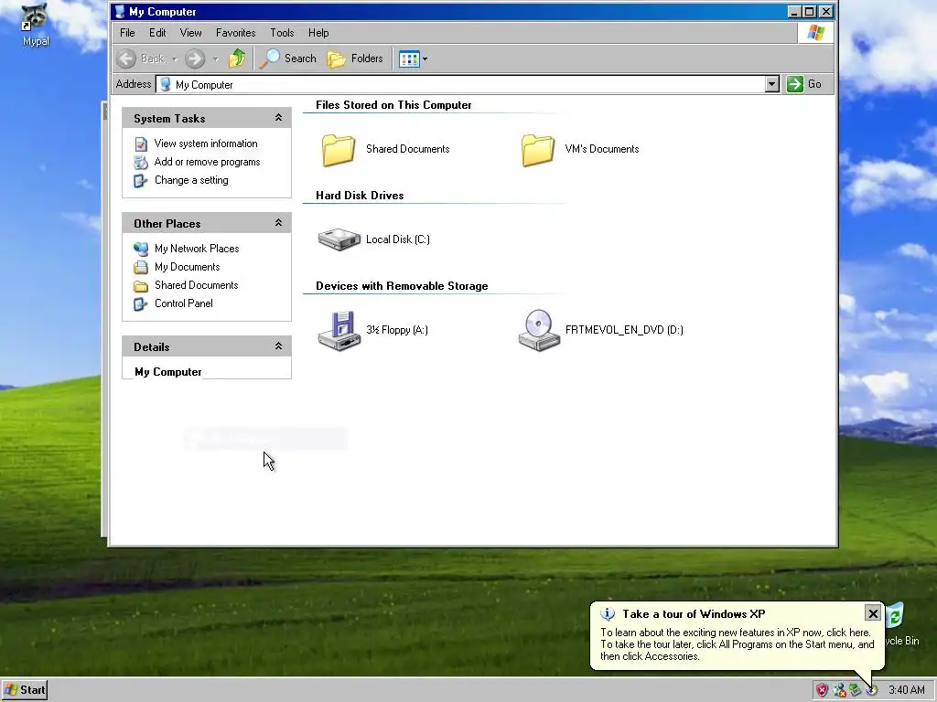
Task: Open the Favorites menu
Action: [235, 33]
